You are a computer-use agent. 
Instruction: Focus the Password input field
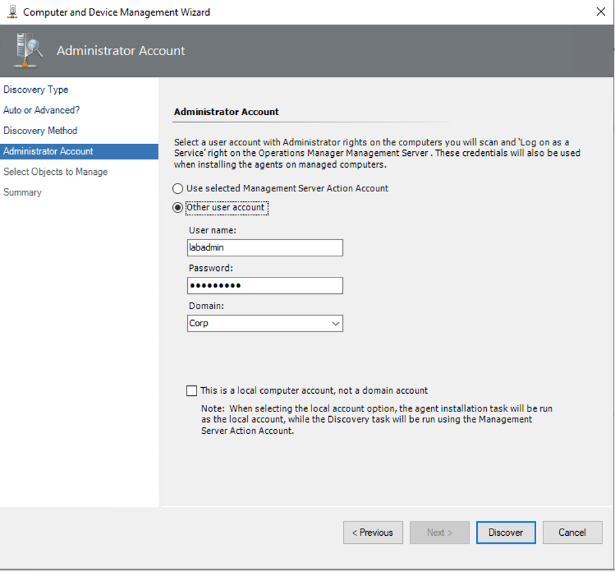coord(265,285)
